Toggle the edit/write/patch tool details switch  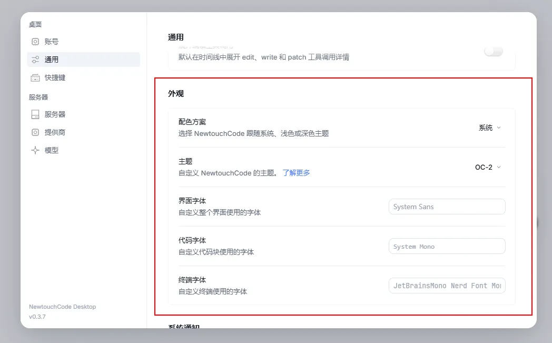coord(494,52)
